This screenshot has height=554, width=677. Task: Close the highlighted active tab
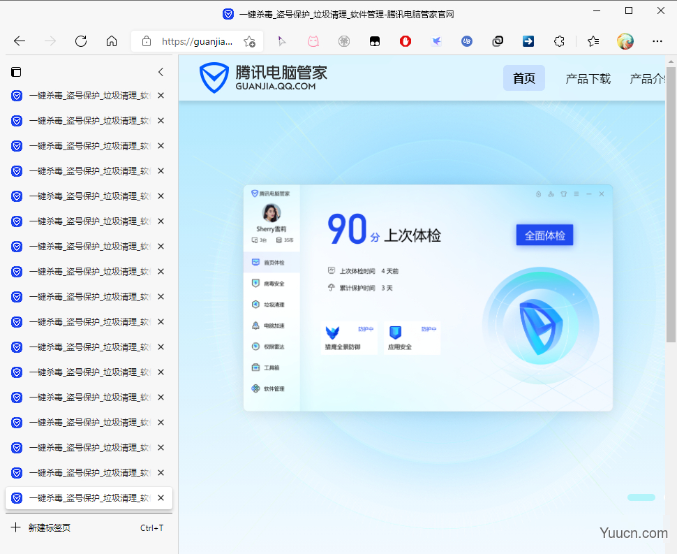click(x=161, y=498)
